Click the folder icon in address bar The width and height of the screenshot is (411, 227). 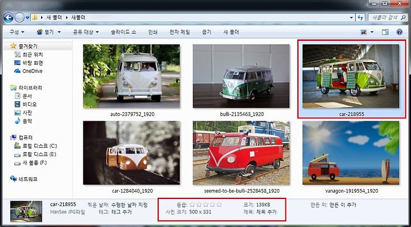point(34,18)
